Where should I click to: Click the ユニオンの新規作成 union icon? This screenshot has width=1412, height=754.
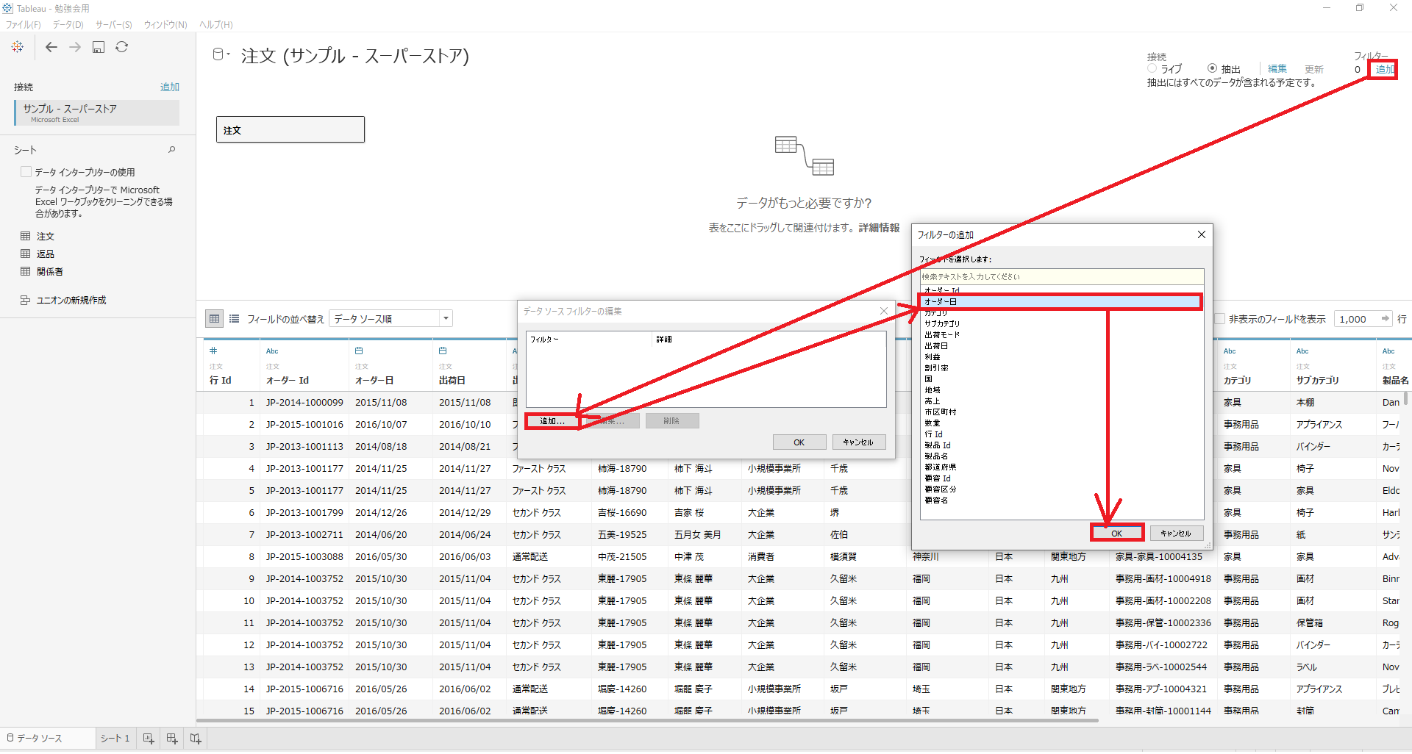26,301
